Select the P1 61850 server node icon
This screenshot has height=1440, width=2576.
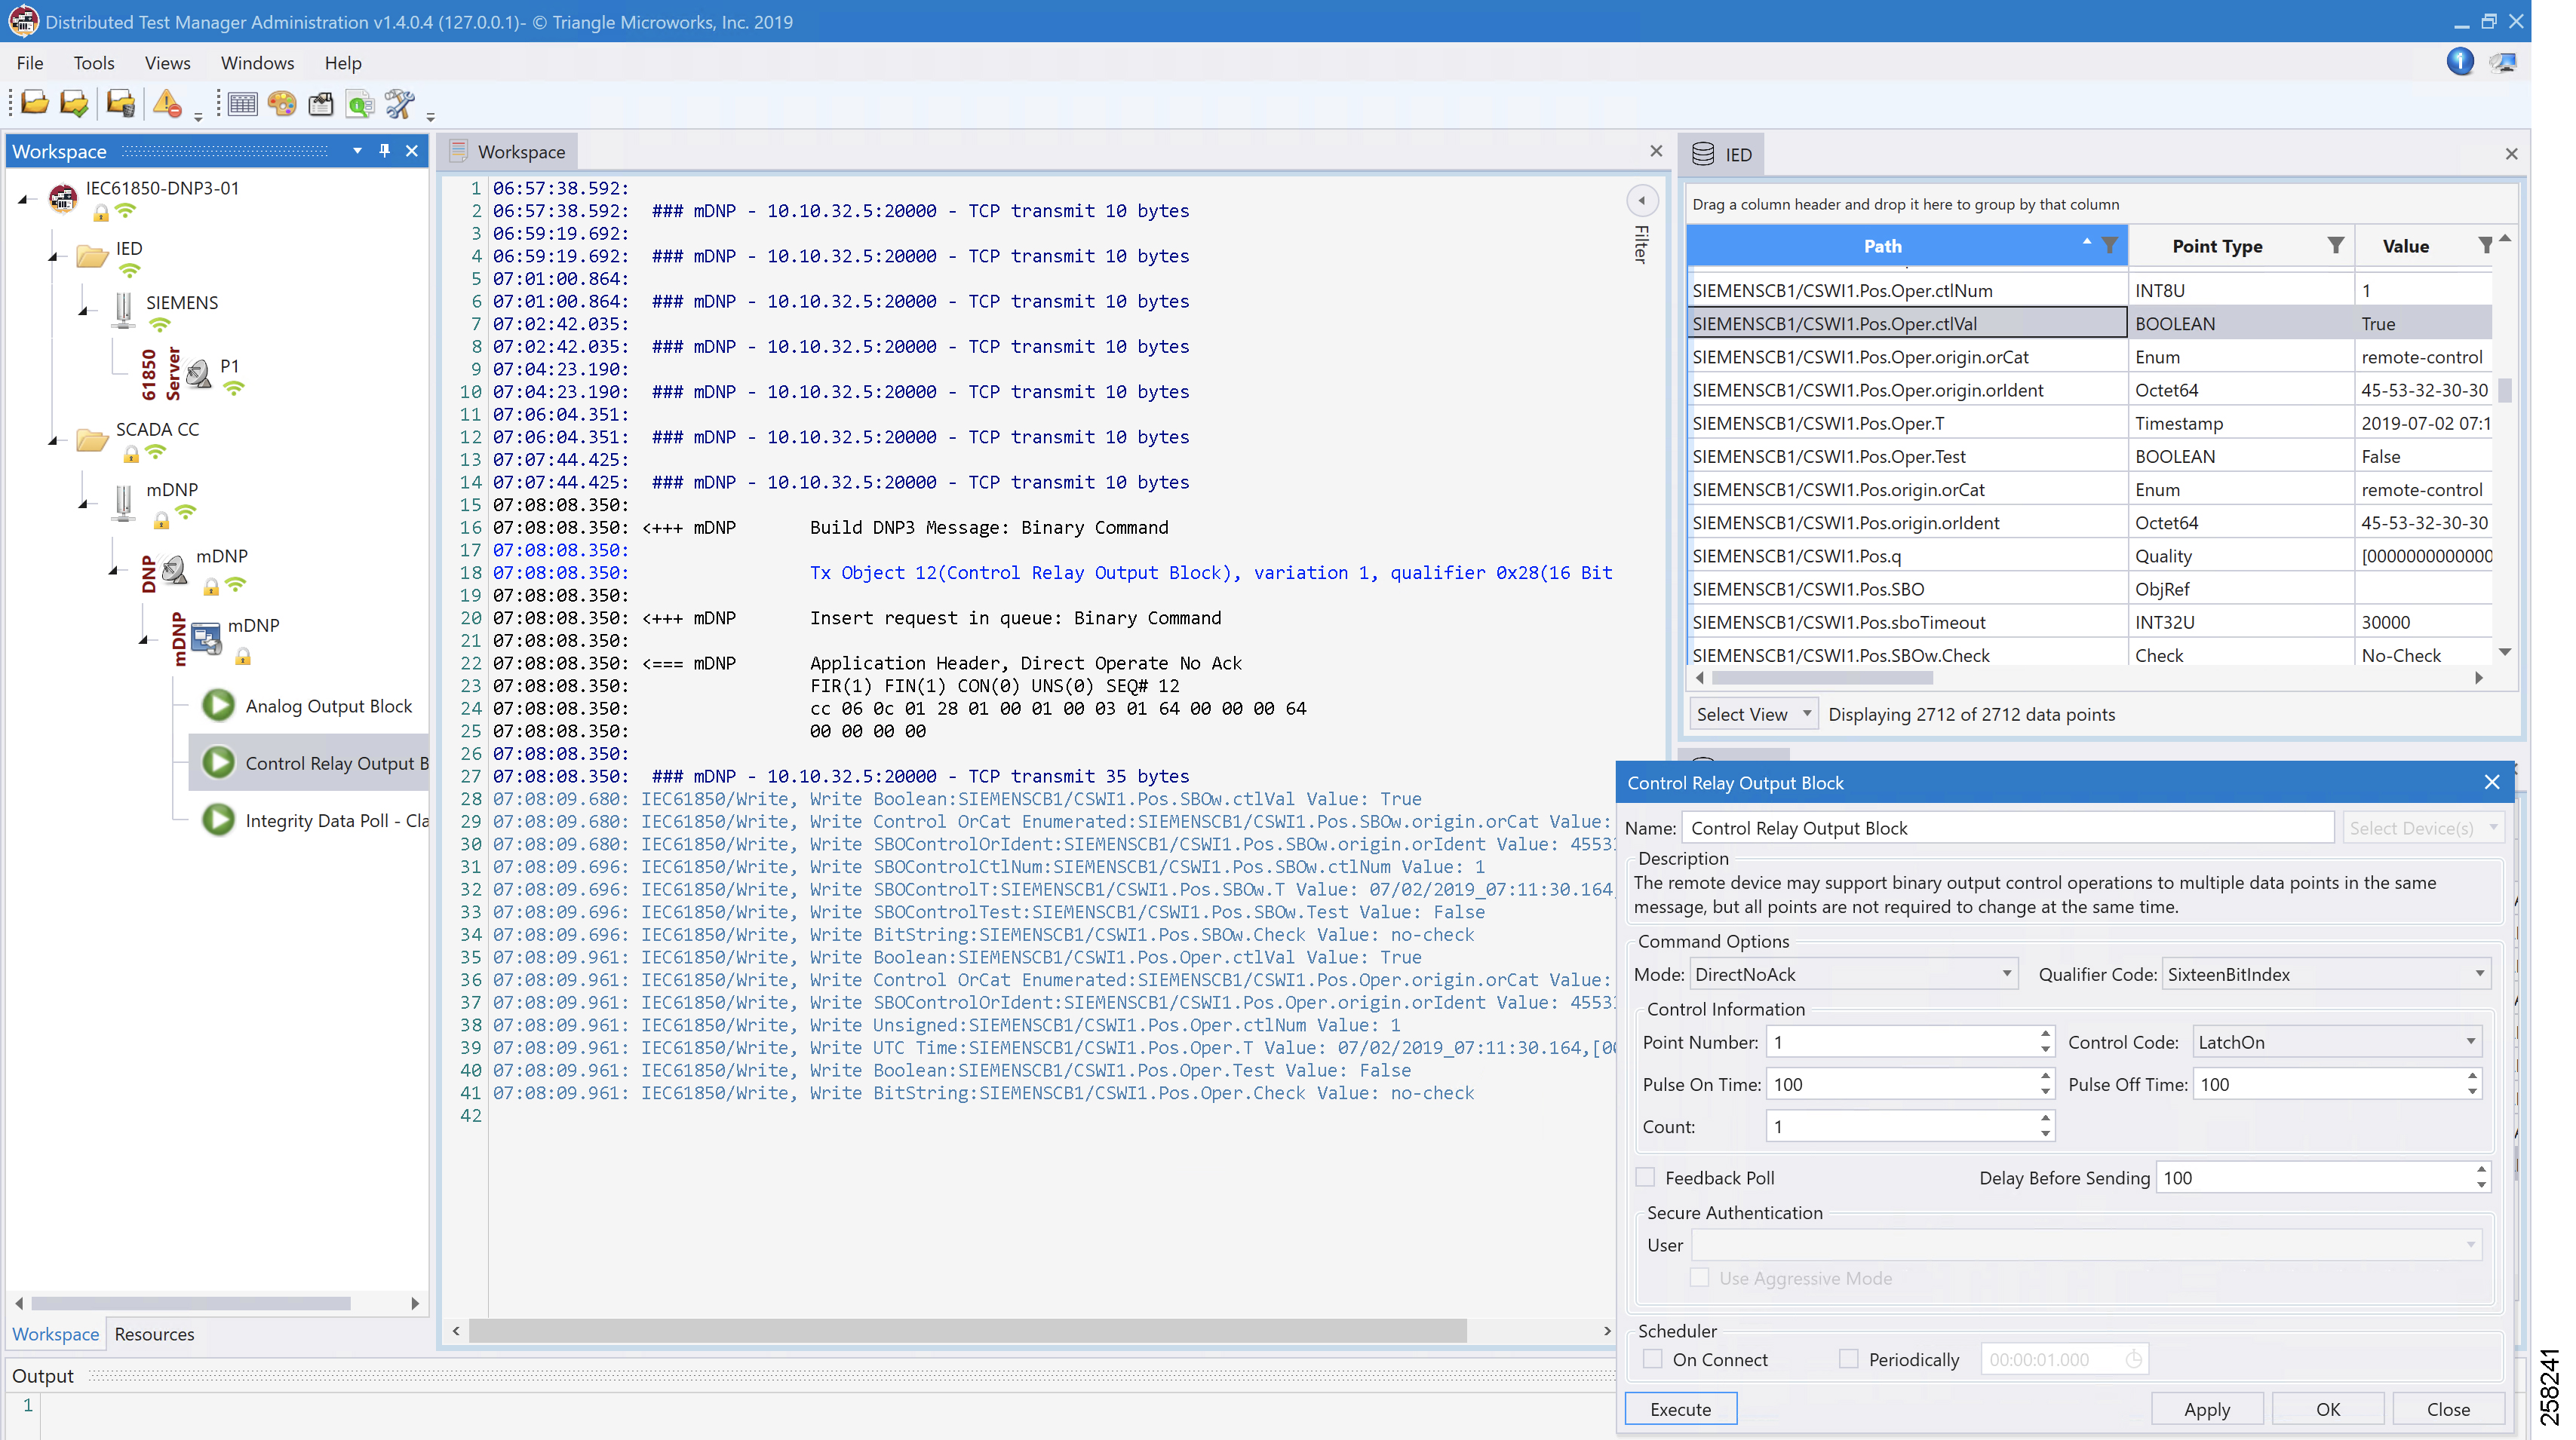coord(199,374)
